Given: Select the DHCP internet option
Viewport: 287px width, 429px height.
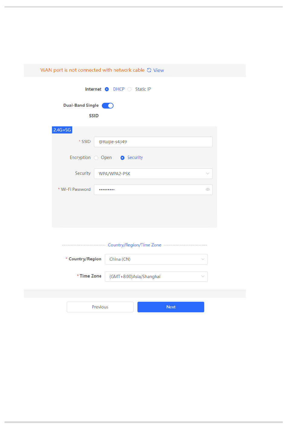Looking at the screenshot, I should 107,89.
